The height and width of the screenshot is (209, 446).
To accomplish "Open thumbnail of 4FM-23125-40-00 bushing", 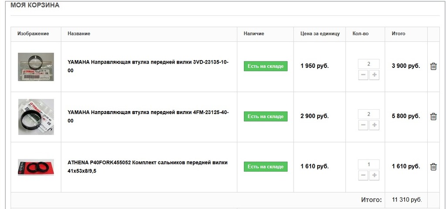I will 36,117.
